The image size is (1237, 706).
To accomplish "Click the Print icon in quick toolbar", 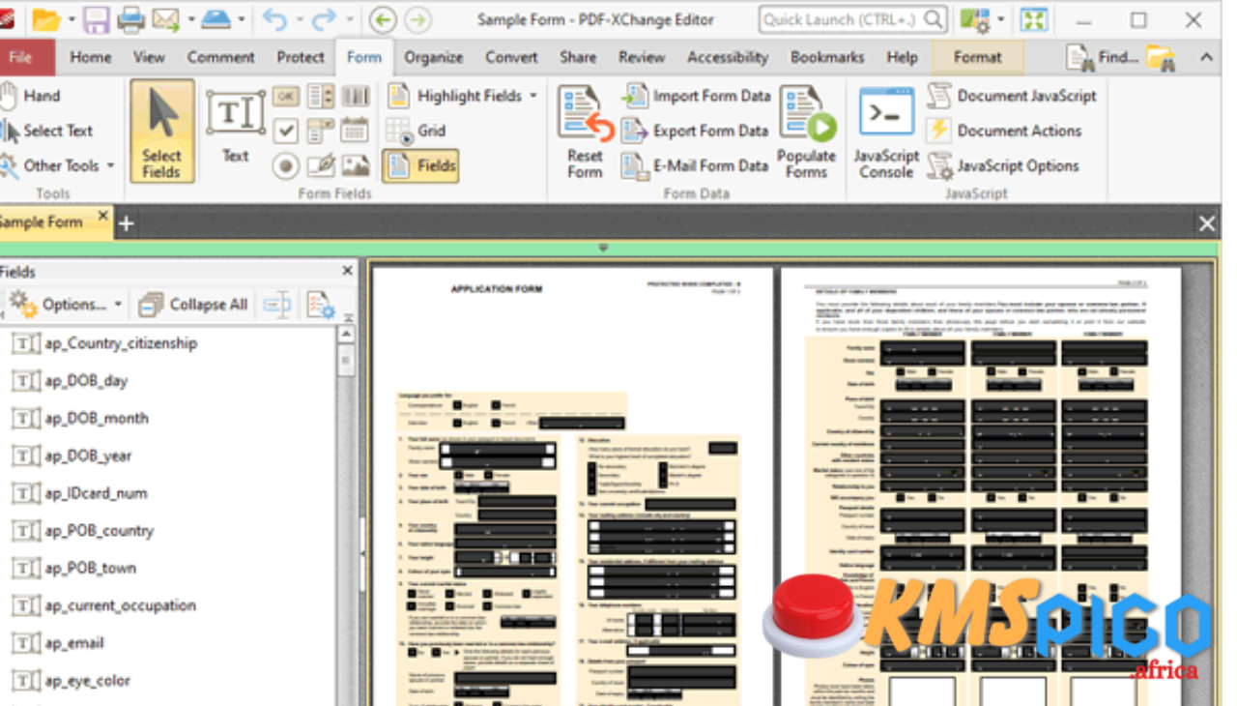I will click(x=129, y=19).
